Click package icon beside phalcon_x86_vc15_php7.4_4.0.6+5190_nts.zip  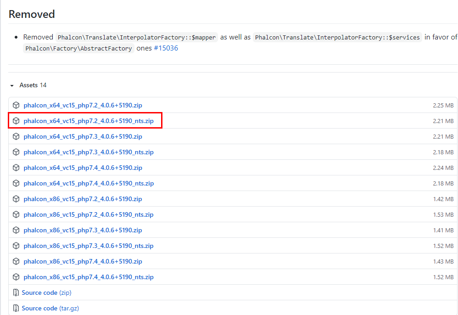click(x=16, y=277)
